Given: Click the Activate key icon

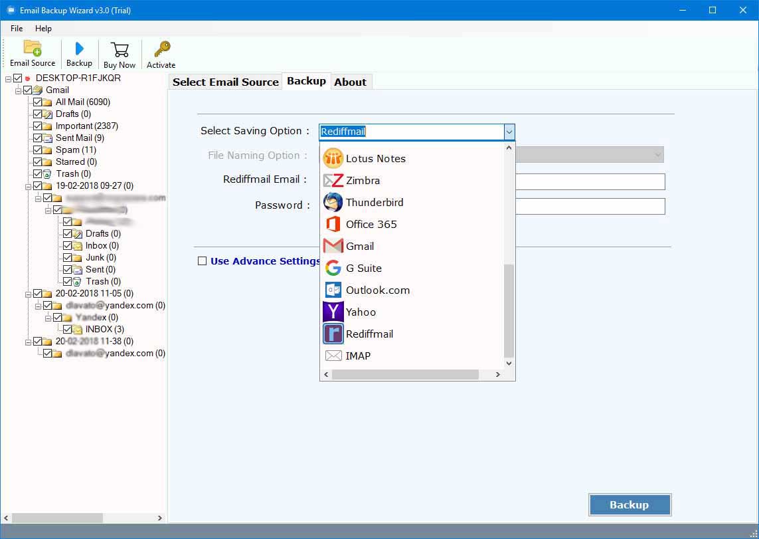Looking at the screenshot, I should (161, 49).
